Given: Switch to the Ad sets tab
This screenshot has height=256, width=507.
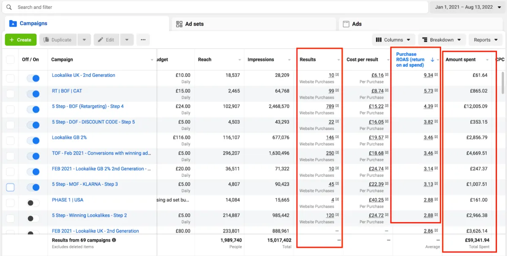Looking at the screenshot, I should [x=194, y=24].
